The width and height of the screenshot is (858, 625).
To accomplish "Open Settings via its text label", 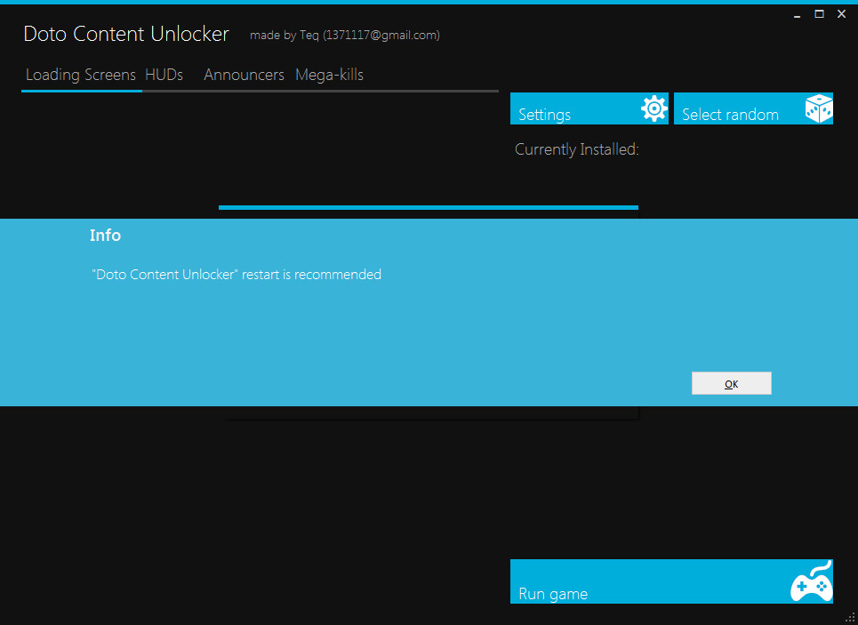I will [x=544, y=115].
